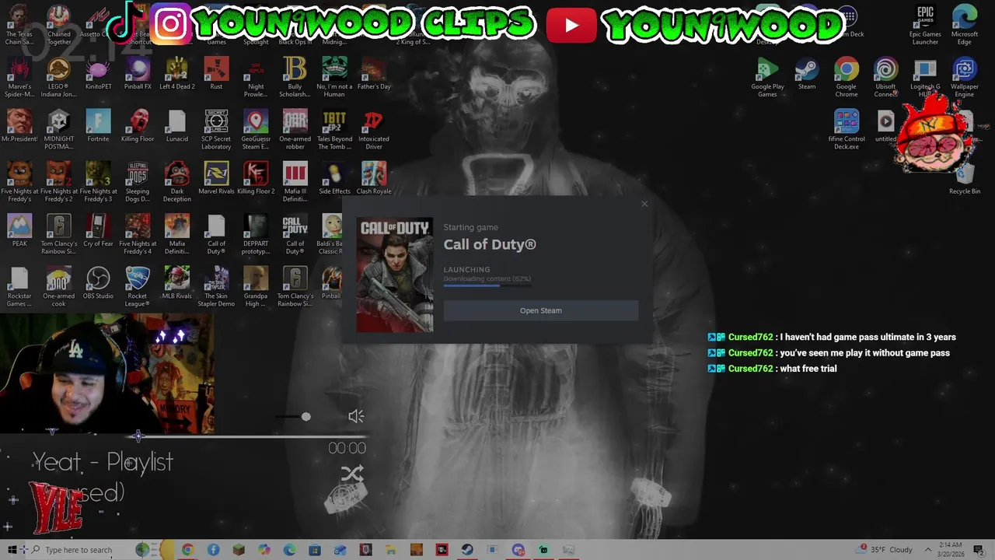Launch Left 4 Dead 2 shortcut
This screenshot has width=995, height=560.
[x=176, y=74]
